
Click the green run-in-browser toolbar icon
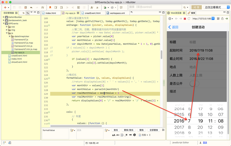coord(105,8)
